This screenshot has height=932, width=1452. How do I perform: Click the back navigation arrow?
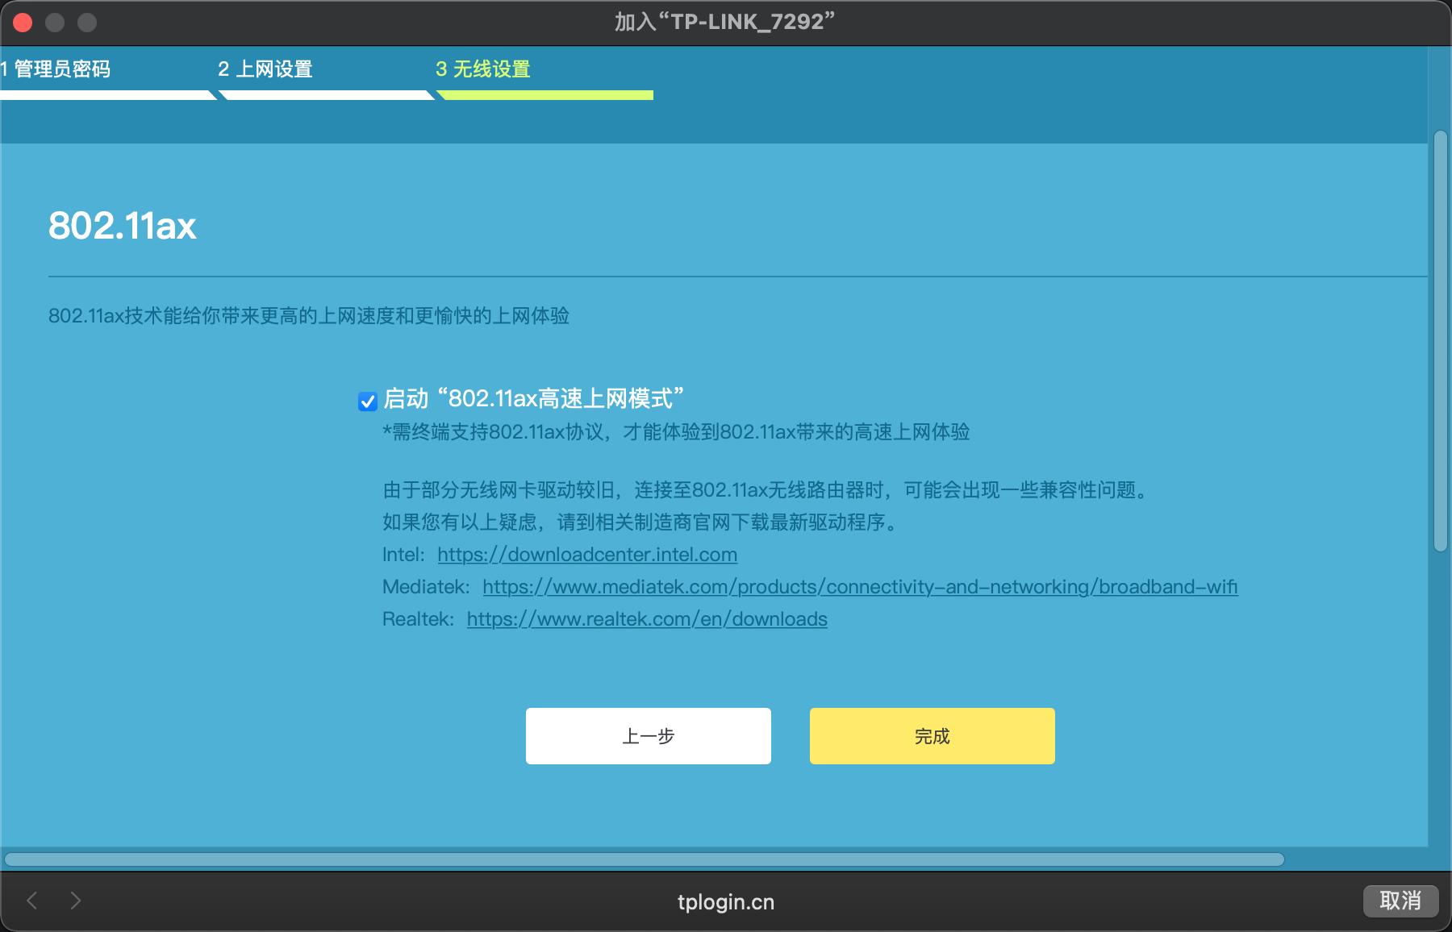(31, 901)
